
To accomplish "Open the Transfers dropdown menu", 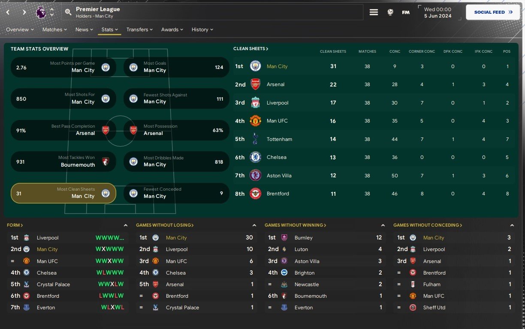I will pos(139,30).
